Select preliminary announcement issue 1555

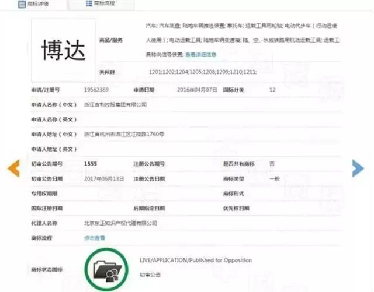coord(91,164)
